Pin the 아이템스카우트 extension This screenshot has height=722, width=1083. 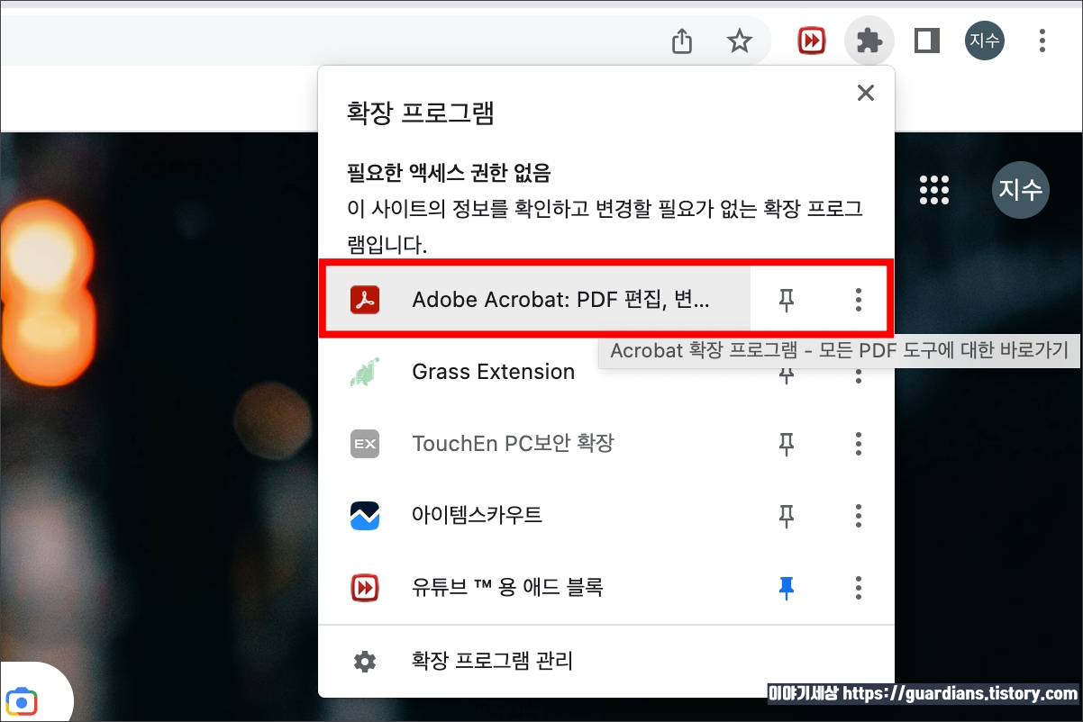tap(787, 516)
